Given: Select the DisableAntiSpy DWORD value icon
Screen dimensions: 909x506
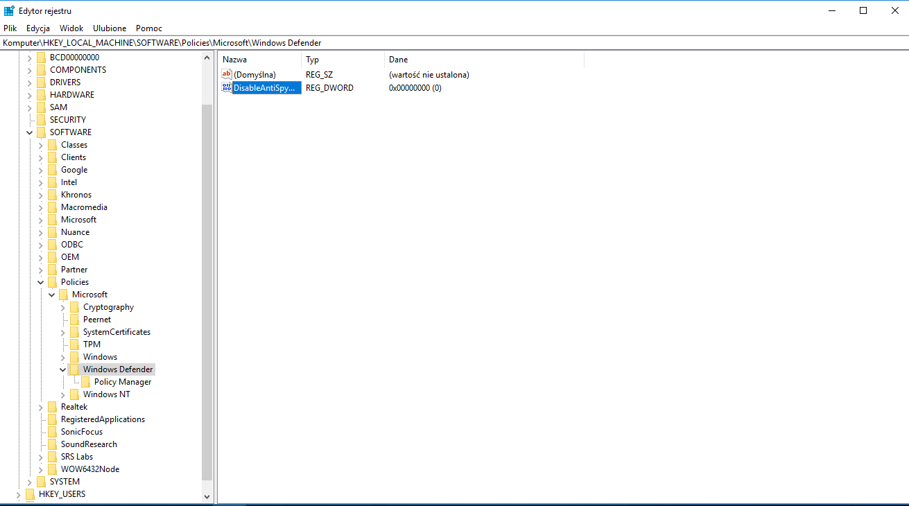Looking at the screenshot, I should [227, 87].
